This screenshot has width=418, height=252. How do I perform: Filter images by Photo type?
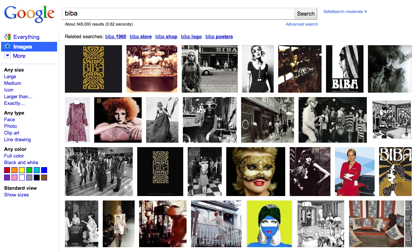pos(10,126)
